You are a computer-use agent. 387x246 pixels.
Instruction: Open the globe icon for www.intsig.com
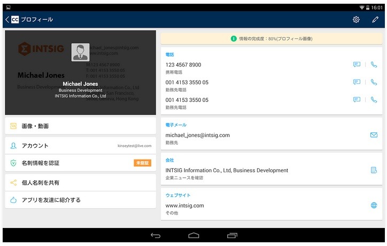[374, 205]
